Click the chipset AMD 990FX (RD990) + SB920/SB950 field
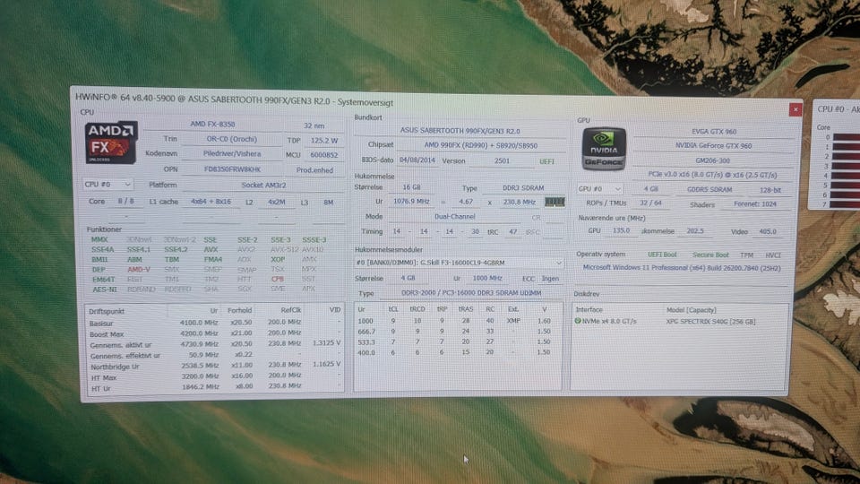 [480, 145]
